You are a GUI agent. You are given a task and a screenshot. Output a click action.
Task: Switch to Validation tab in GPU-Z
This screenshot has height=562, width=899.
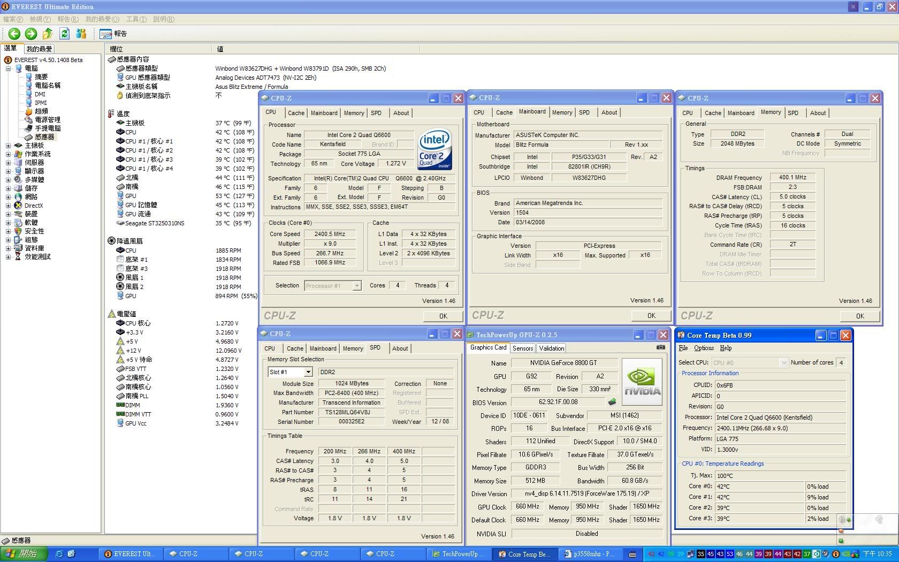(551, 348)
